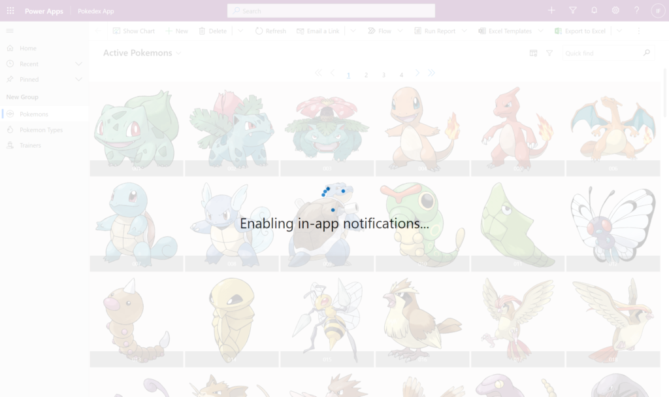Click the Flow icon
669x397 pixels.
[372, 31]
